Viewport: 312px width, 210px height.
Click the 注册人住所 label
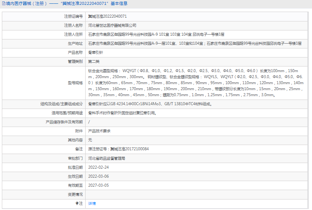click(73, 35)
